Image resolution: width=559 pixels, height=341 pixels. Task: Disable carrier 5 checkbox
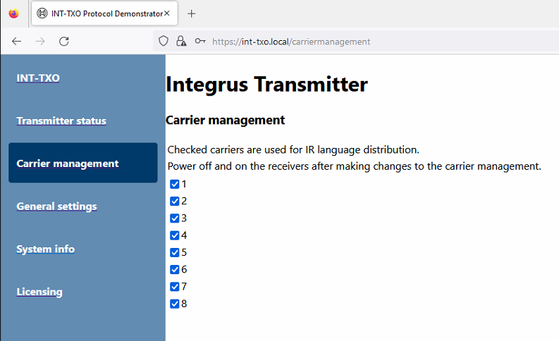click(175, 253)
